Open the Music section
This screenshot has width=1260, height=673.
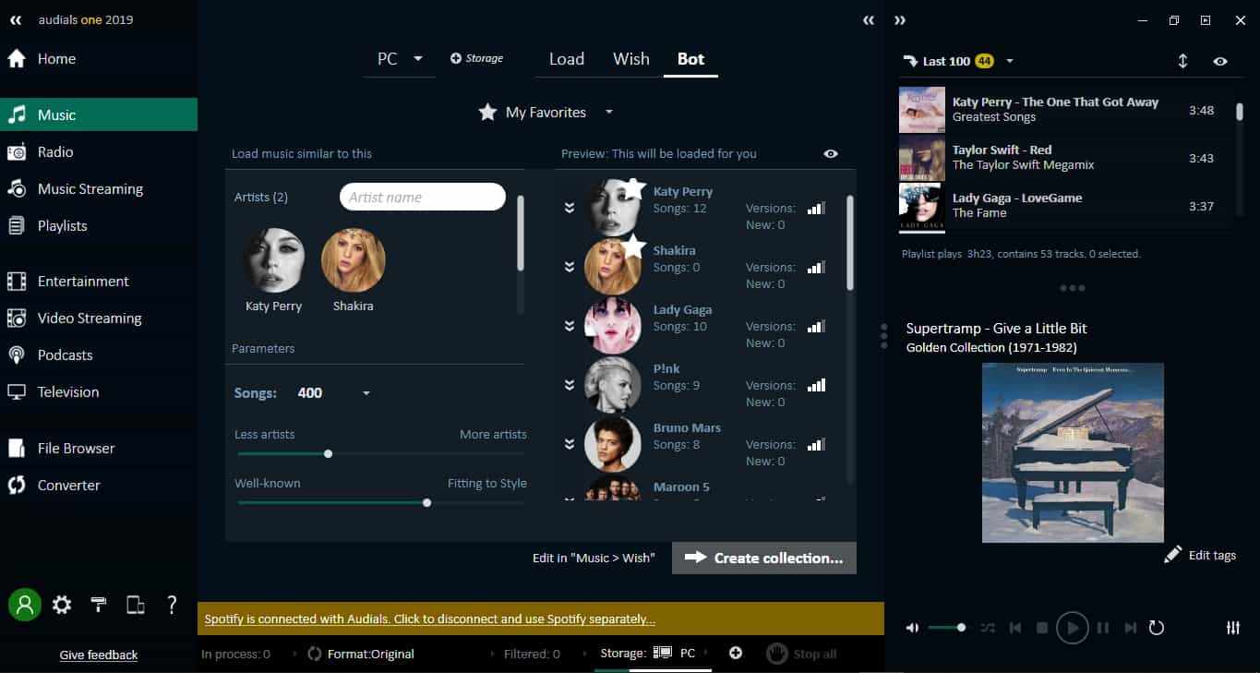[99, 114]
